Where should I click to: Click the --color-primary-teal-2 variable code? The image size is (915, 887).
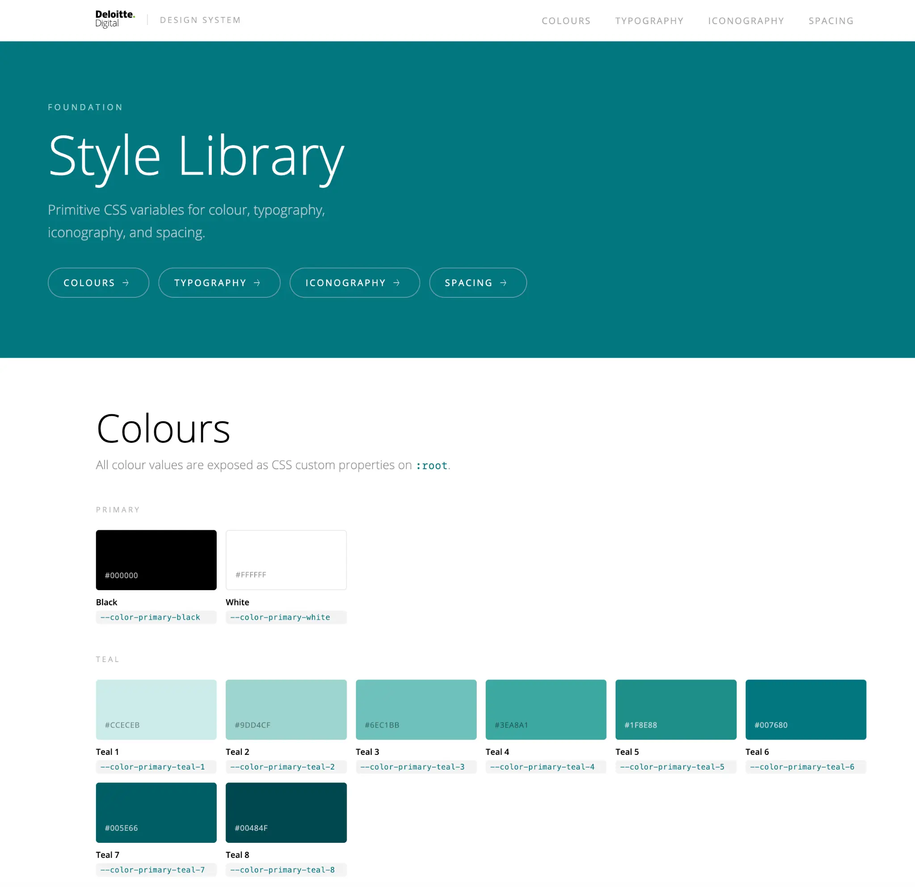[x=286, y=766]
